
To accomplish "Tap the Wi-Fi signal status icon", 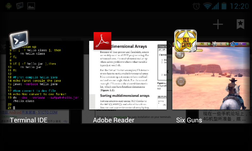I will pos(207,6).
